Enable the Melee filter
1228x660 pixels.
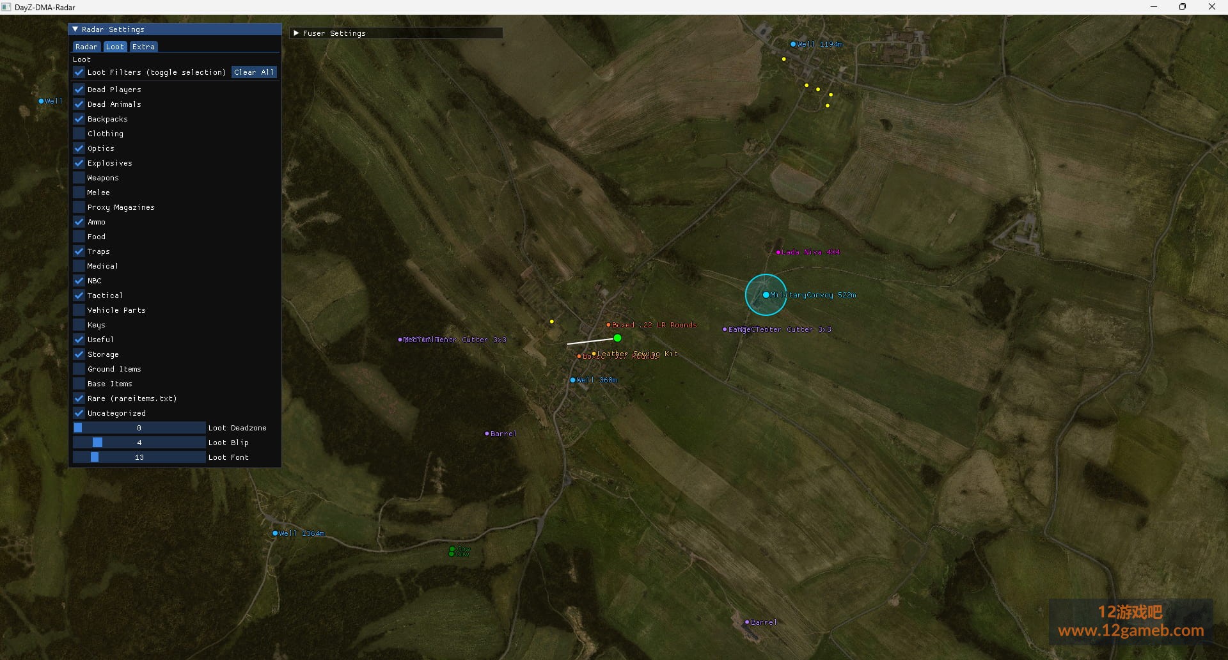(79, 192)
